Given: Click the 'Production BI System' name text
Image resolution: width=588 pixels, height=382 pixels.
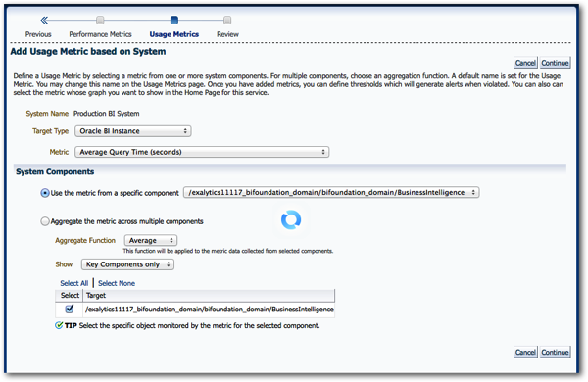Looking at the screenshot, I should tap(107, 114).
